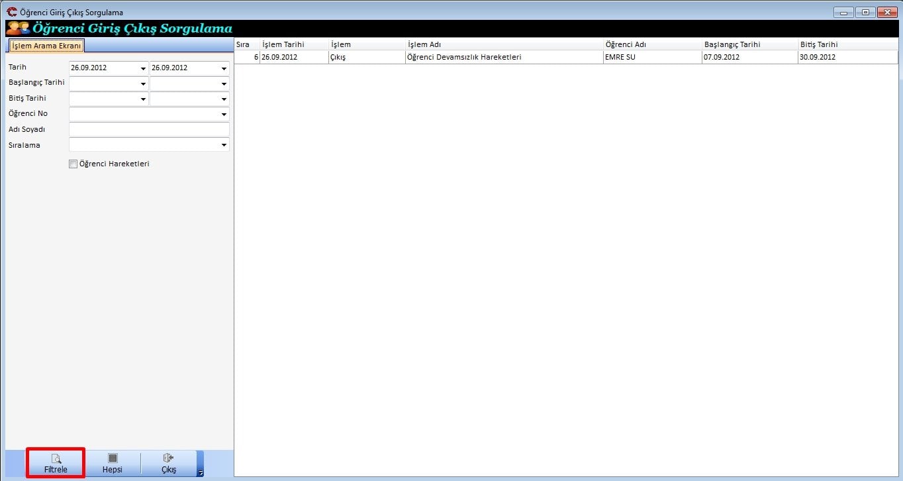The image size is (903, 481).
Task: Open the toolbar overflow arrow
Action: tap(201, 472)
